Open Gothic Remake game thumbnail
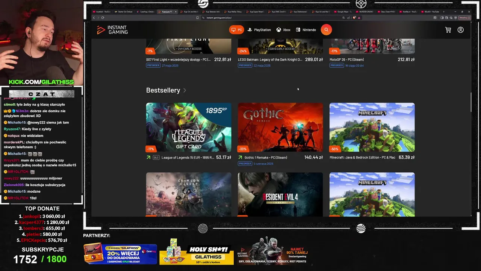This screenshot has width=481, height=271. pos(280,127)
